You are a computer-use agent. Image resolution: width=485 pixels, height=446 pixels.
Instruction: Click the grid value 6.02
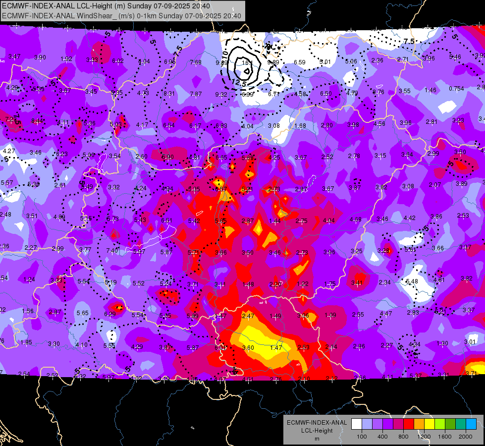pyautogui.click(x=118, y=61)
